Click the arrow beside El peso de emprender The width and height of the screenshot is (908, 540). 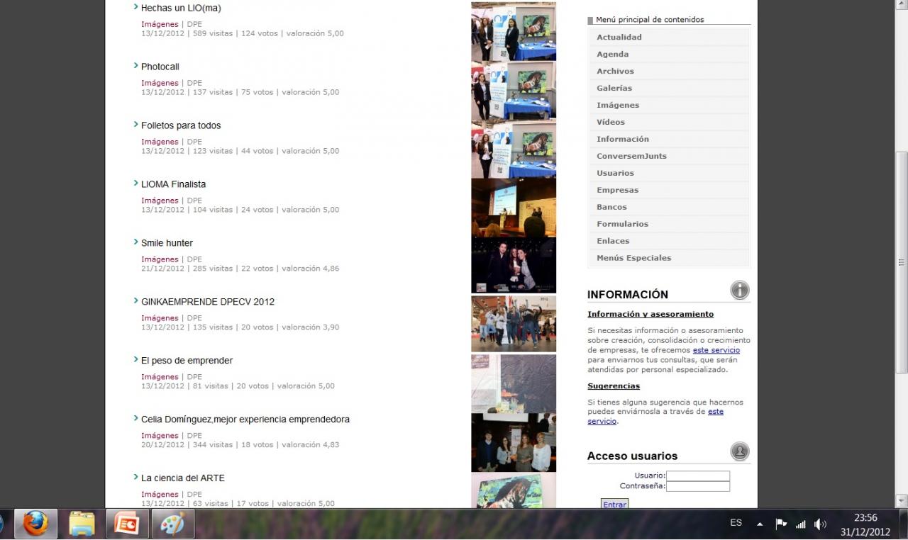point(135,360)
